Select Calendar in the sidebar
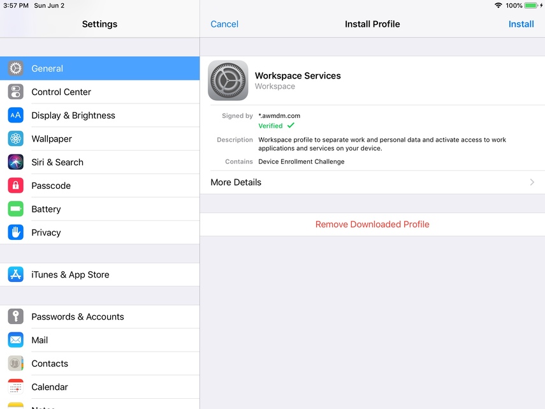 click(x=50, y=387)
